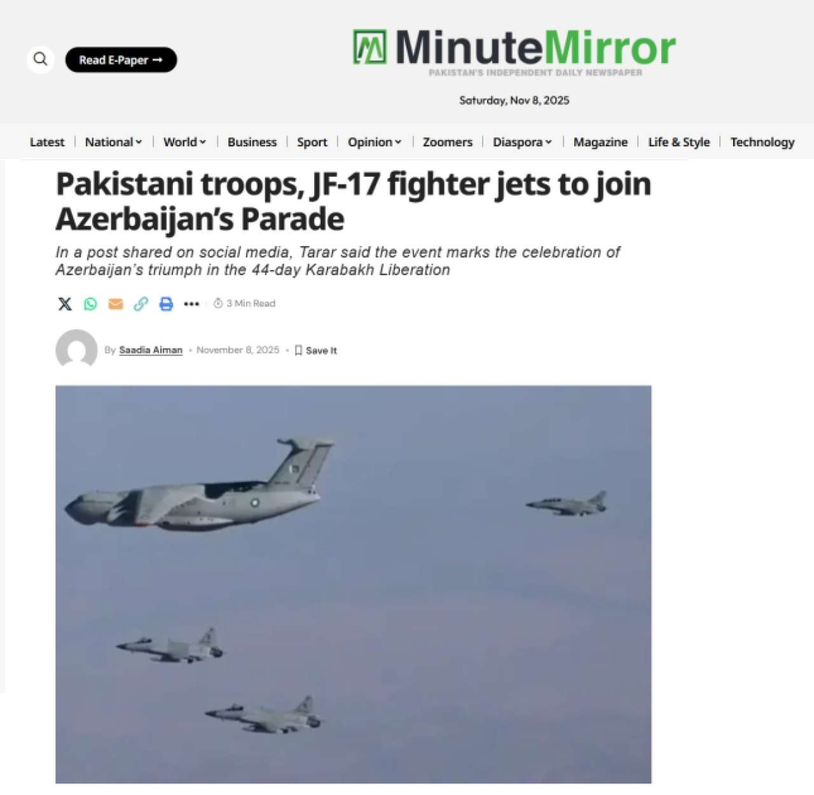Go to the Business section

(252, 142)
